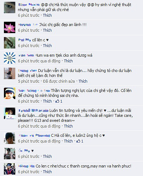Like the 'cố lên c' comment
This screenshot has width=143, height=176.
47,46
